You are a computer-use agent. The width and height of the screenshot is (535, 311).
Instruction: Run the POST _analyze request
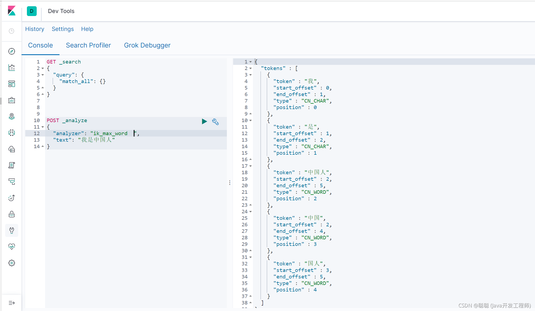[x=204, y=121]
